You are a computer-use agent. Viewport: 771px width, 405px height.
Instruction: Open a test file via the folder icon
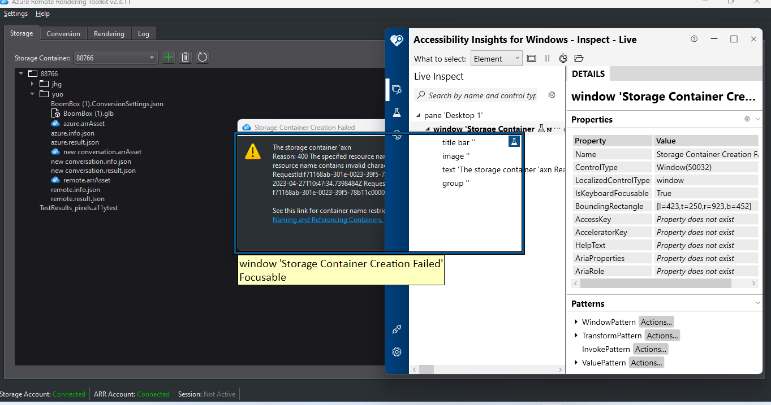579,58
